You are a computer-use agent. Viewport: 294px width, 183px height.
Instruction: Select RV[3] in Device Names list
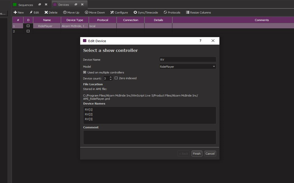click(89, 119)
